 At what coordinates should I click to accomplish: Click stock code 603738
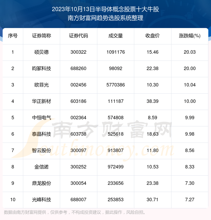79,134
